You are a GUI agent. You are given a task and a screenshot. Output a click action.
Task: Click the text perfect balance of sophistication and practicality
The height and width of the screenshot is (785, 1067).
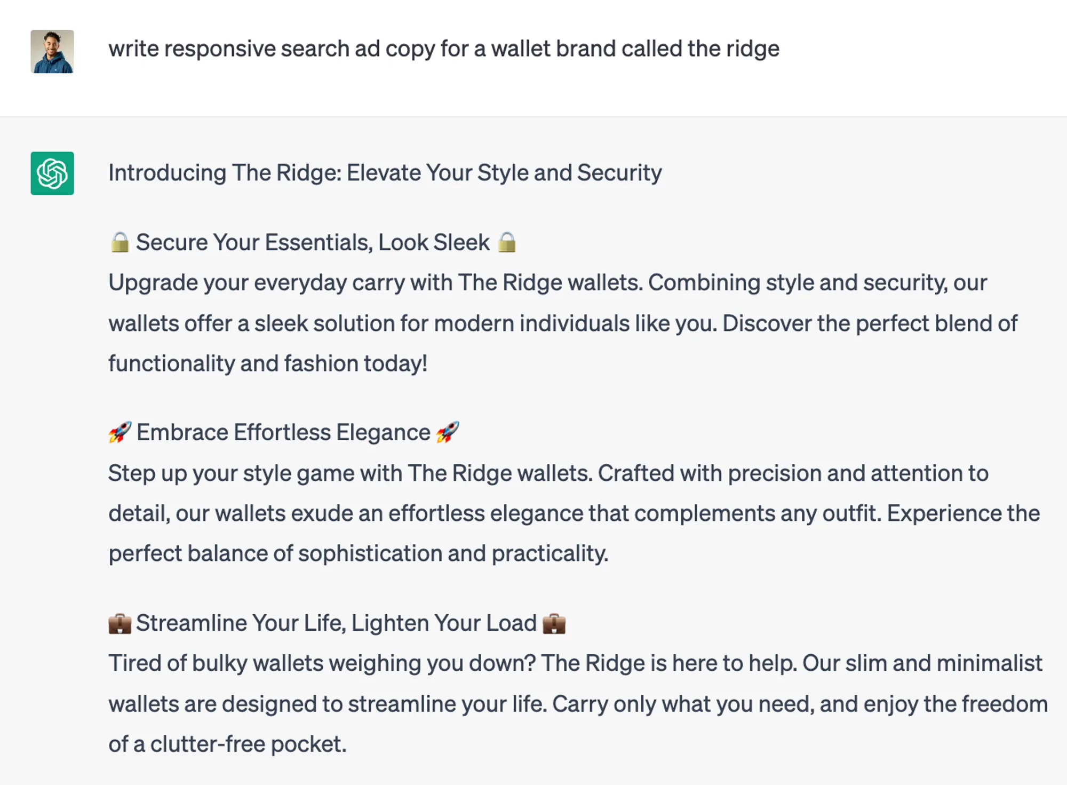(x=359, y=553)
